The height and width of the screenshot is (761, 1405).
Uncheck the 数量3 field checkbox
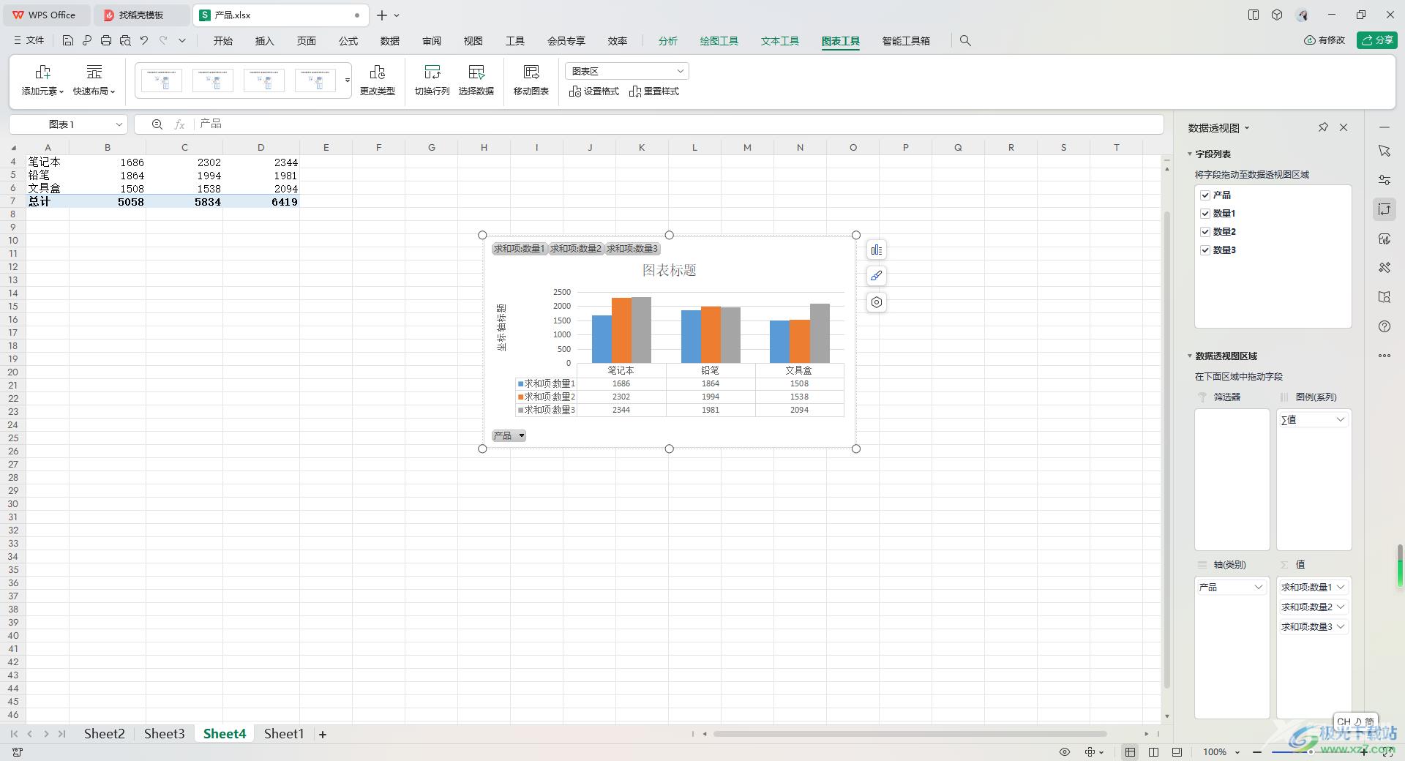[1205, 250]
